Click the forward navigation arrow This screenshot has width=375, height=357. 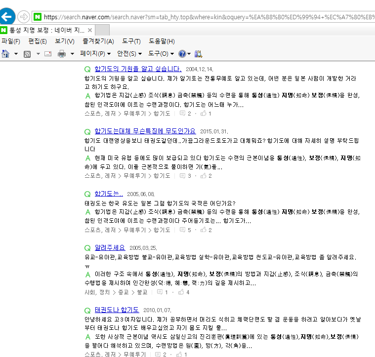(23, 17)
